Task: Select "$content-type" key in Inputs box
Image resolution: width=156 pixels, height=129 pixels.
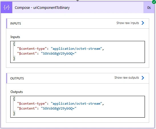Action: [32, 49]
